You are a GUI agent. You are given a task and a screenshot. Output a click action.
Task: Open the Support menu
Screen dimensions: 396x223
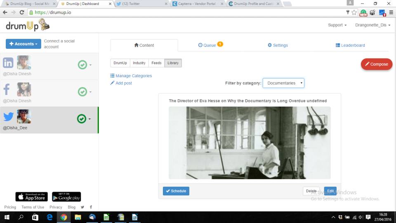pos(337,25)
